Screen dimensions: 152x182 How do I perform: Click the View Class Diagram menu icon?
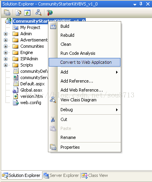[x=53, y=100]
